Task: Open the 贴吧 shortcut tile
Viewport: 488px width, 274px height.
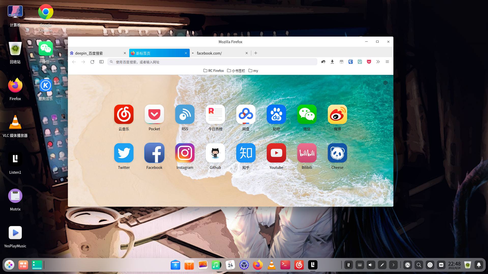Action: point(276,114)
